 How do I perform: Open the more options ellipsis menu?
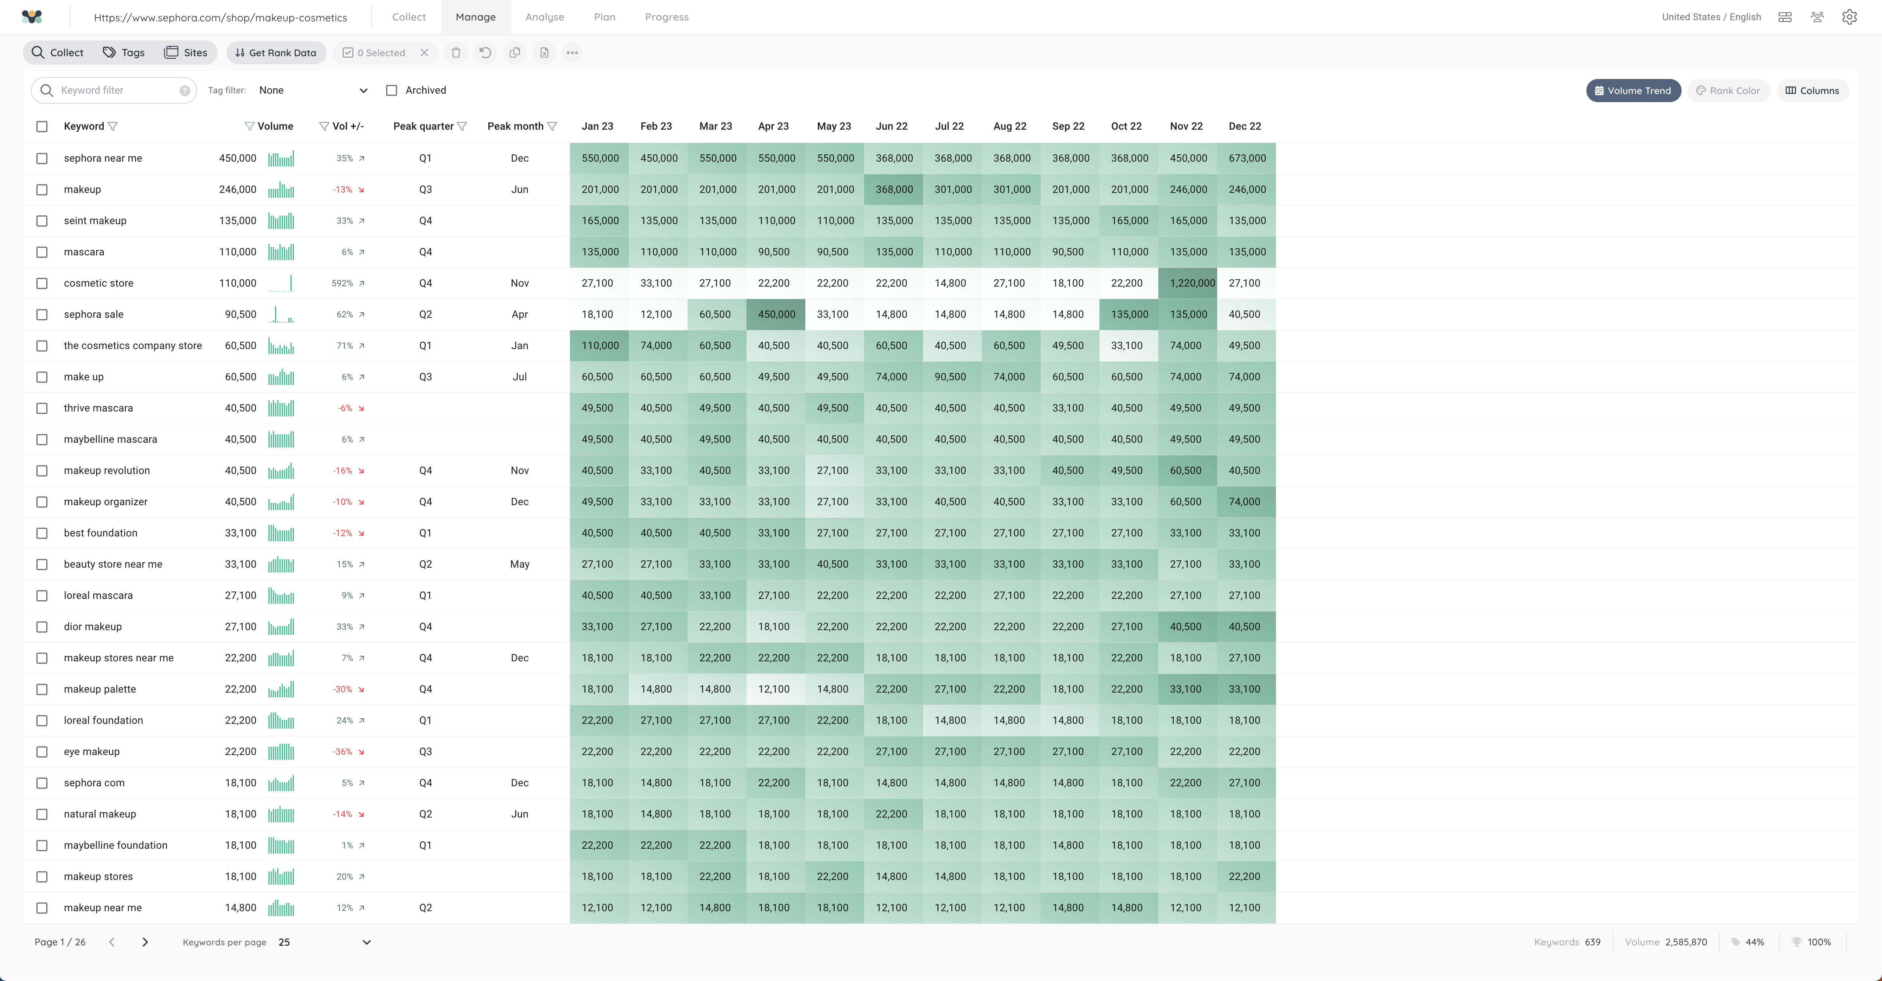point(572,53)
